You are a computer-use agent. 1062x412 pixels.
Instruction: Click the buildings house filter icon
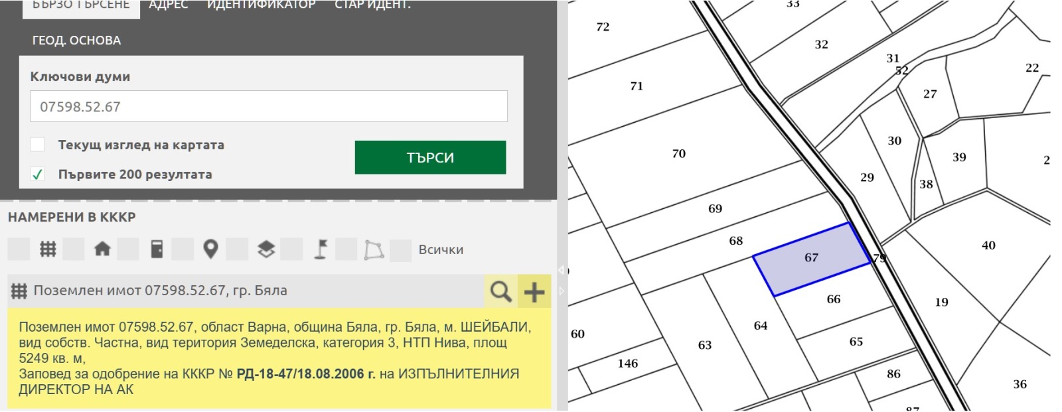[x=102, y=249]
